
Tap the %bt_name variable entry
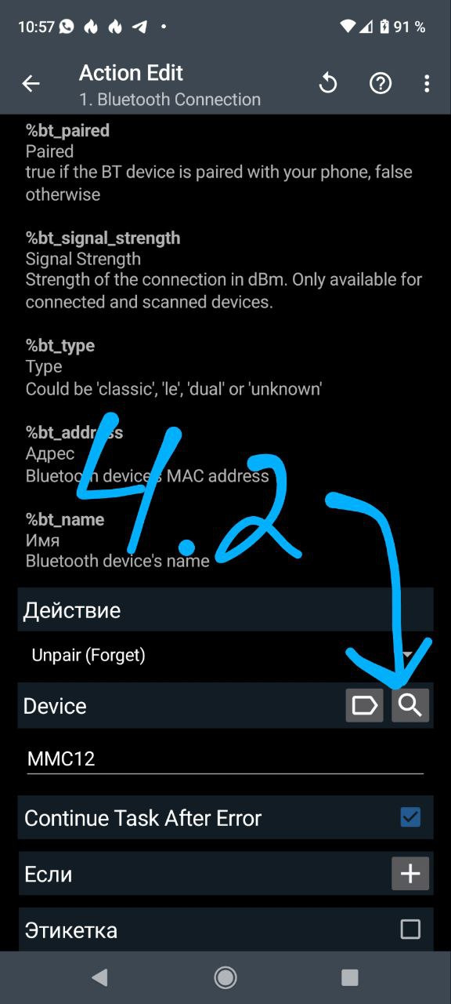(117, 540)
